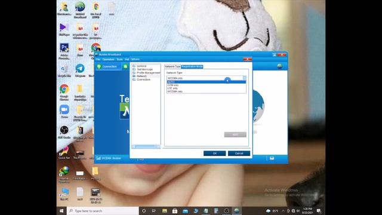Viewport: 382px width, 215px height.
Task: Cancel the Options dialog
Action: pos(239,153)
